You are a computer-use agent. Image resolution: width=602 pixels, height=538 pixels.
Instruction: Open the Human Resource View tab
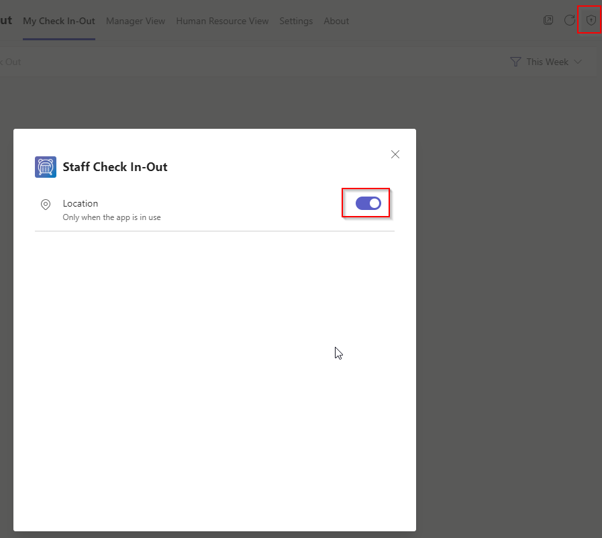(x=222, y=21)
